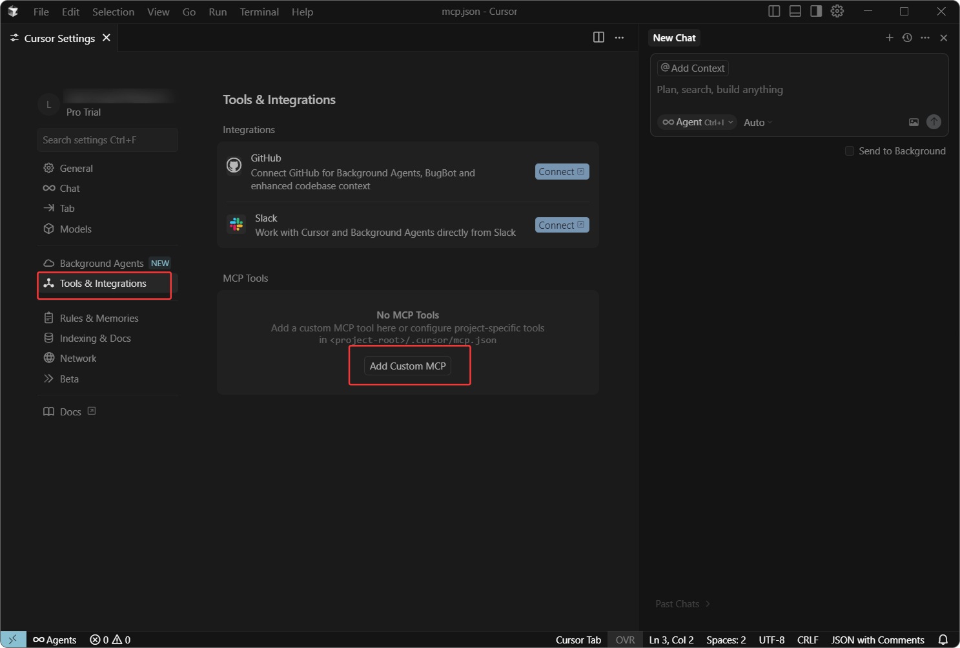960x648 pixels.
Task: Click the Search settings field
Action: point(108,140)
